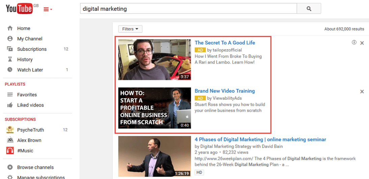The height and width of the screenshot is (179, 369).
Task: Click the My Channel person icon
Action: point(10,39)
